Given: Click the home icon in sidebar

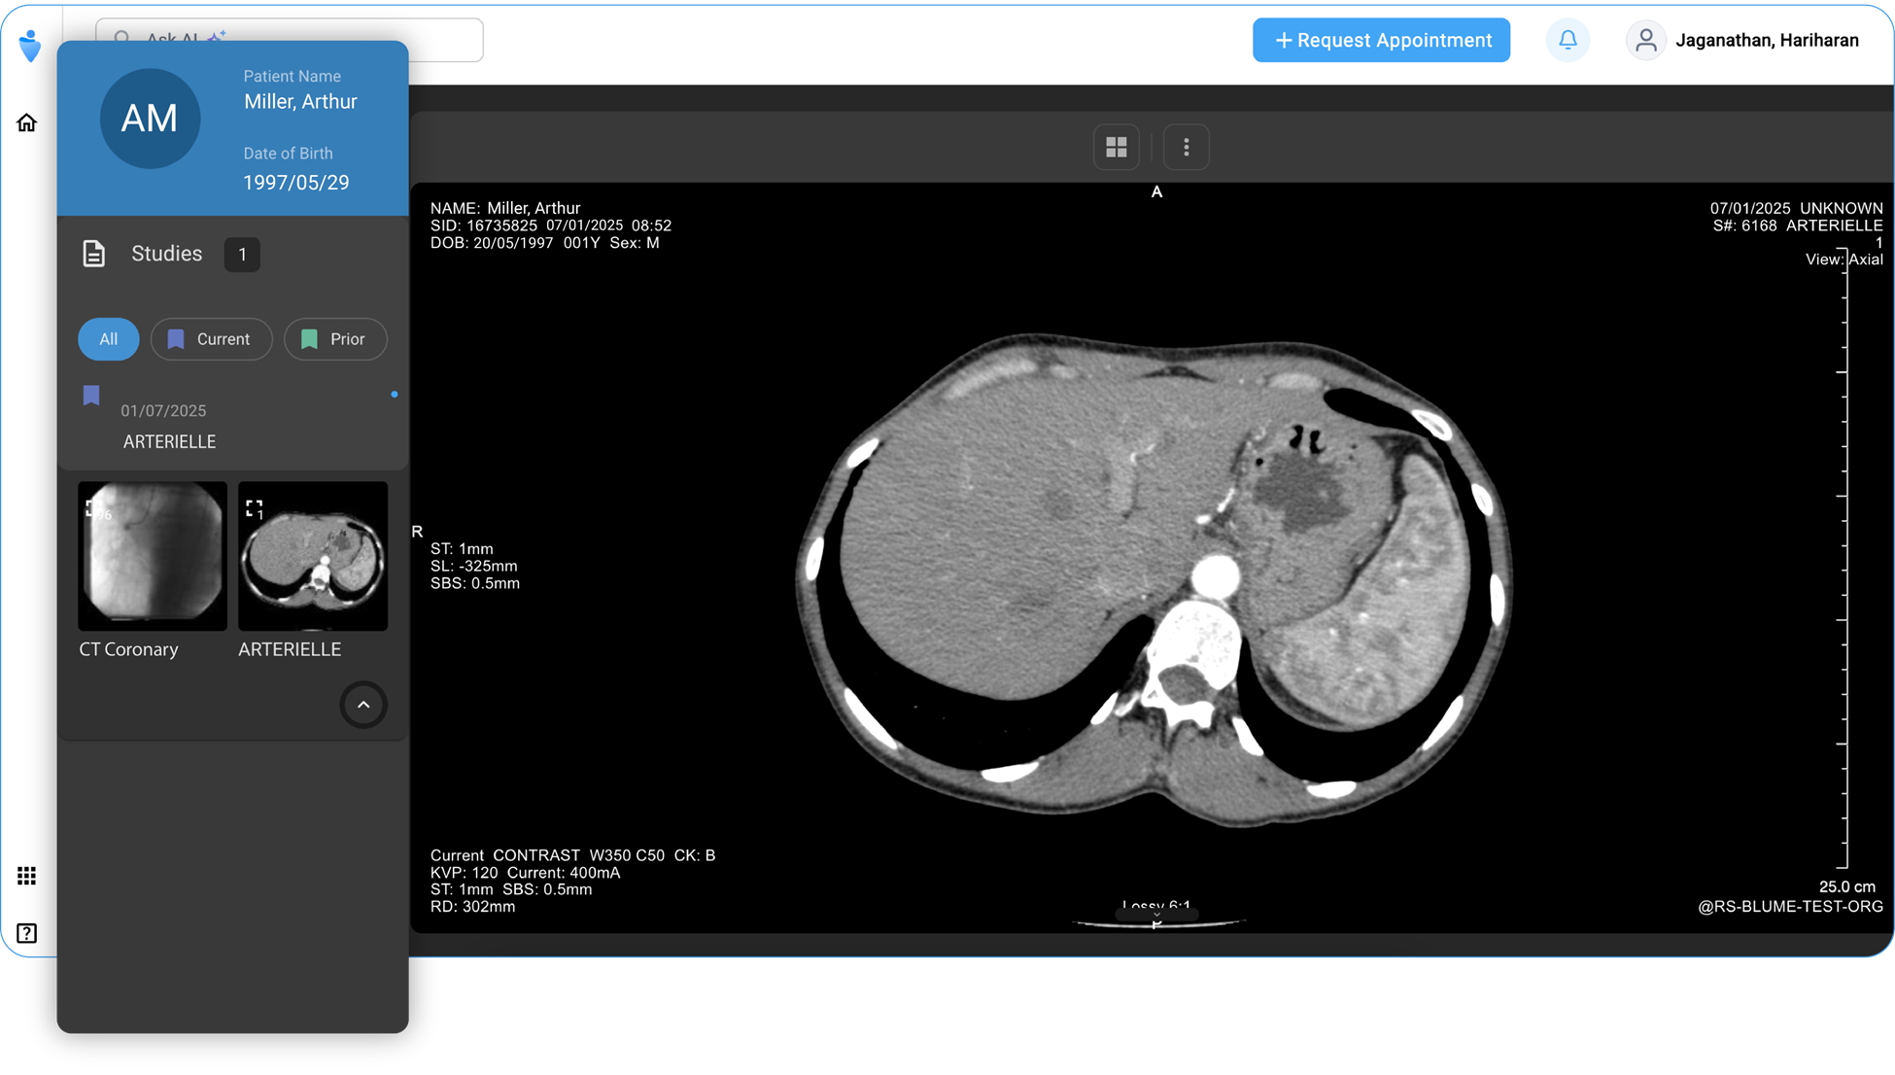Looking at the screenshot, I should [27, 122].
